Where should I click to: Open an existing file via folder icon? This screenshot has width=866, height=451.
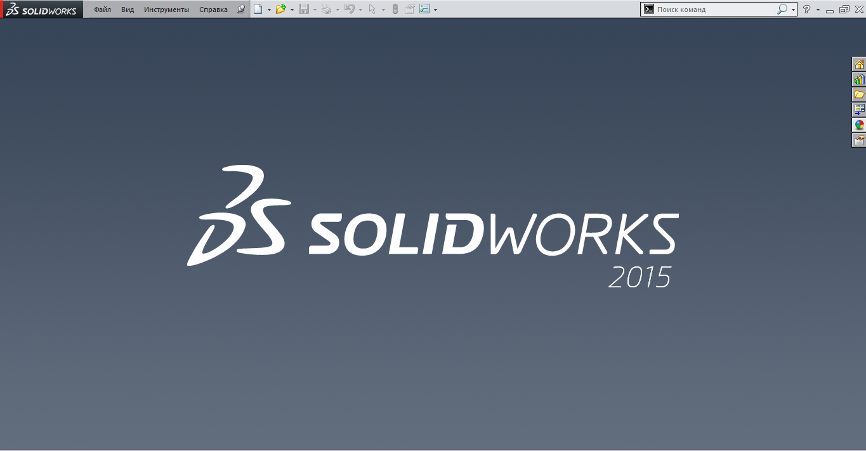(280, 10)
